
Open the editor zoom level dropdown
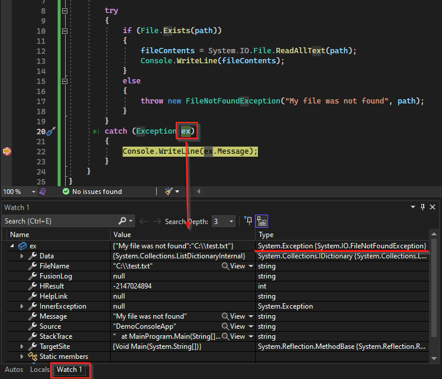pyautogui.click(x=34, y=192)
